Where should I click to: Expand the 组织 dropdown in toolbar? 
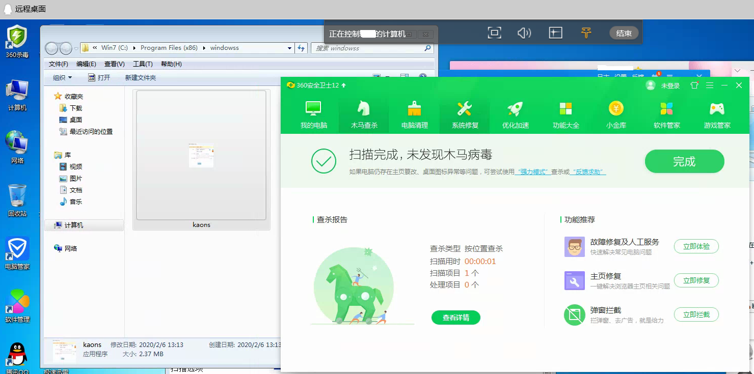63,78
